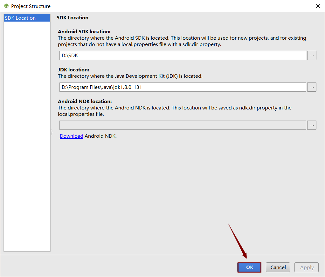Click the 'JDK location:' label
Image resolution: width=325 pixels, height=277 pixels.
[x=73, y=69]
